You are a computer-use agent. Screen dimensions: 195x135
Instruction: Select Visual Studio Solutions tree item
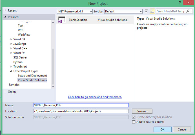pos(32,80)
